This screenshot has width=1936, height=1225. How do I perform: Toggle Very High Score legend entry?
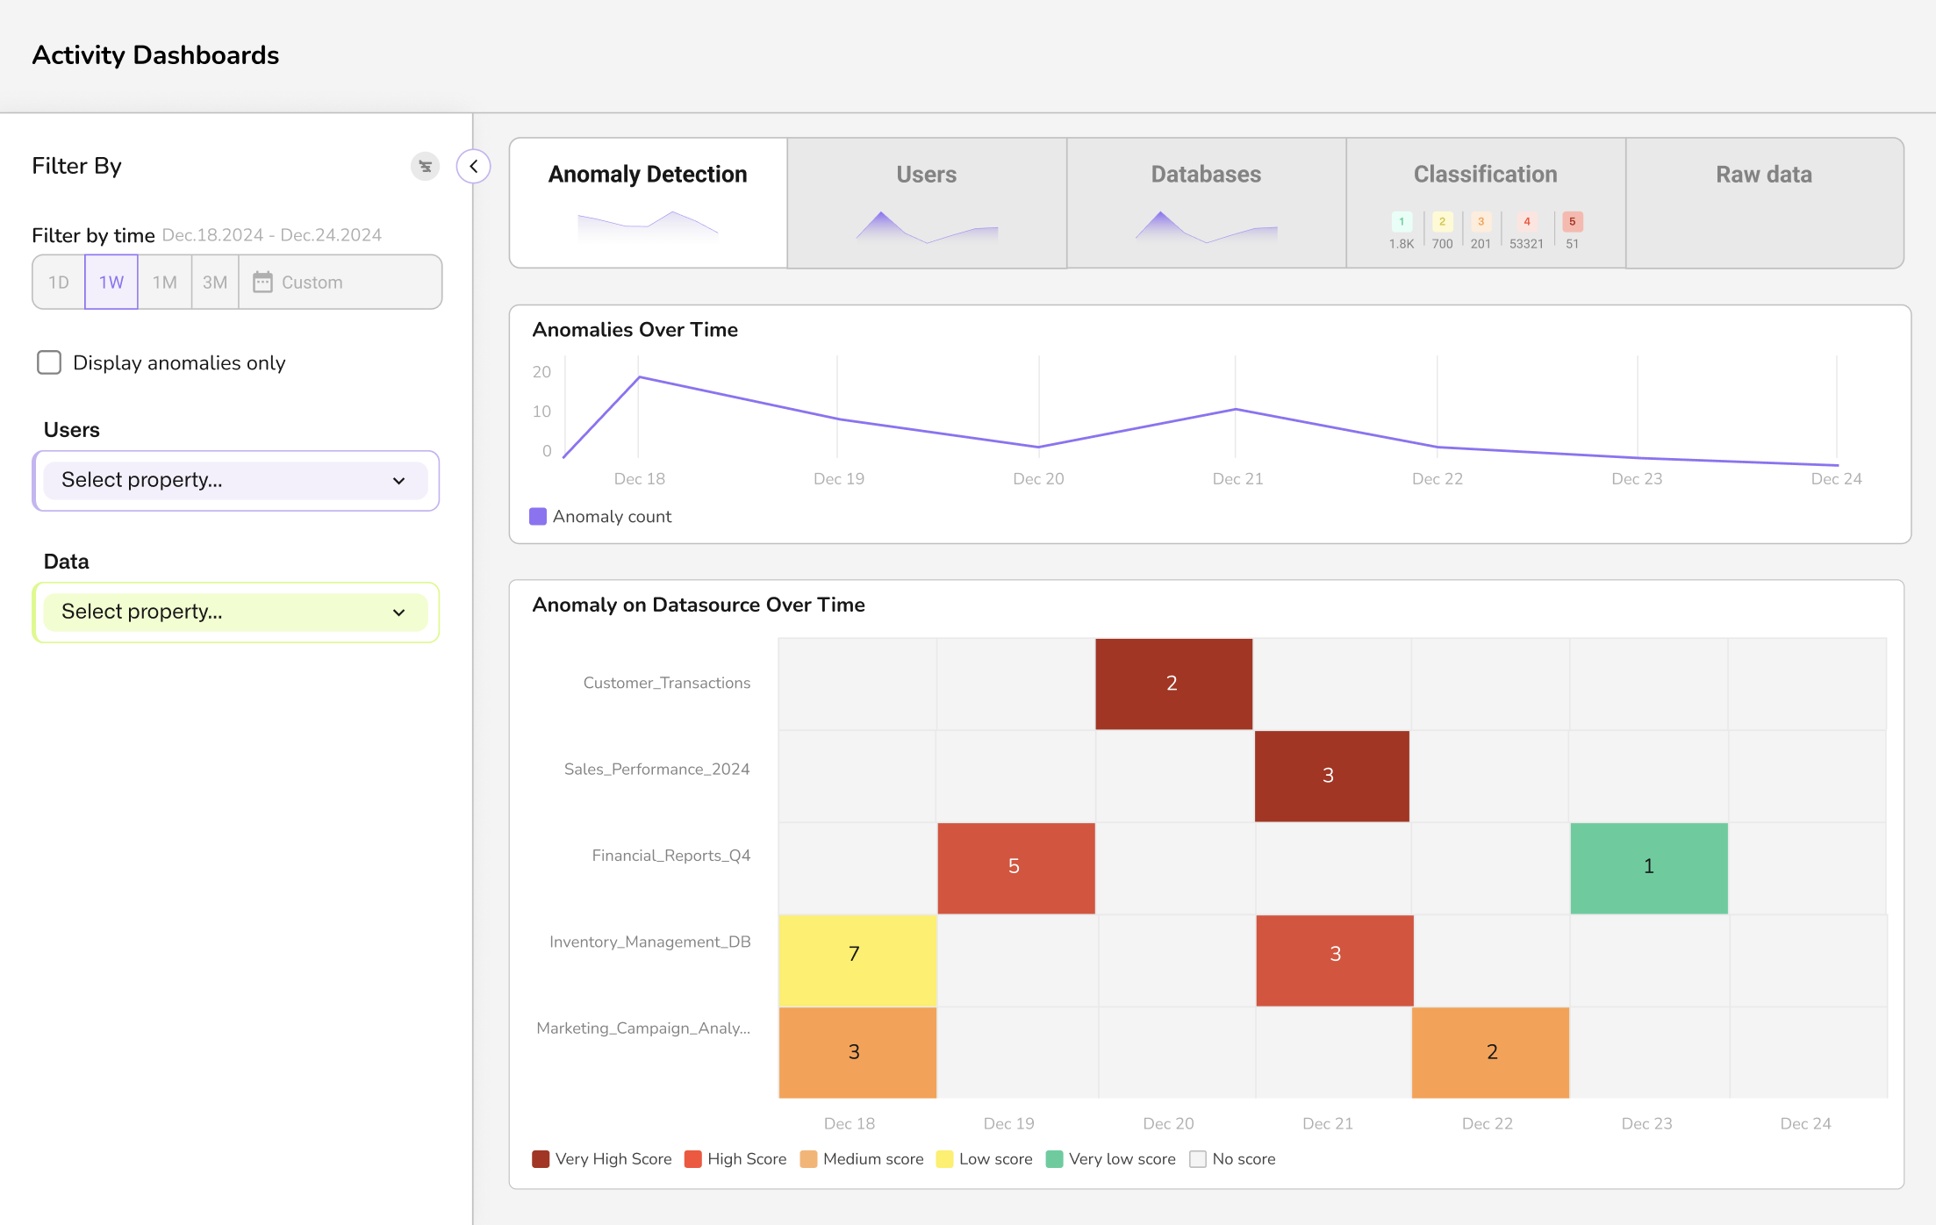pos(602,1159)
